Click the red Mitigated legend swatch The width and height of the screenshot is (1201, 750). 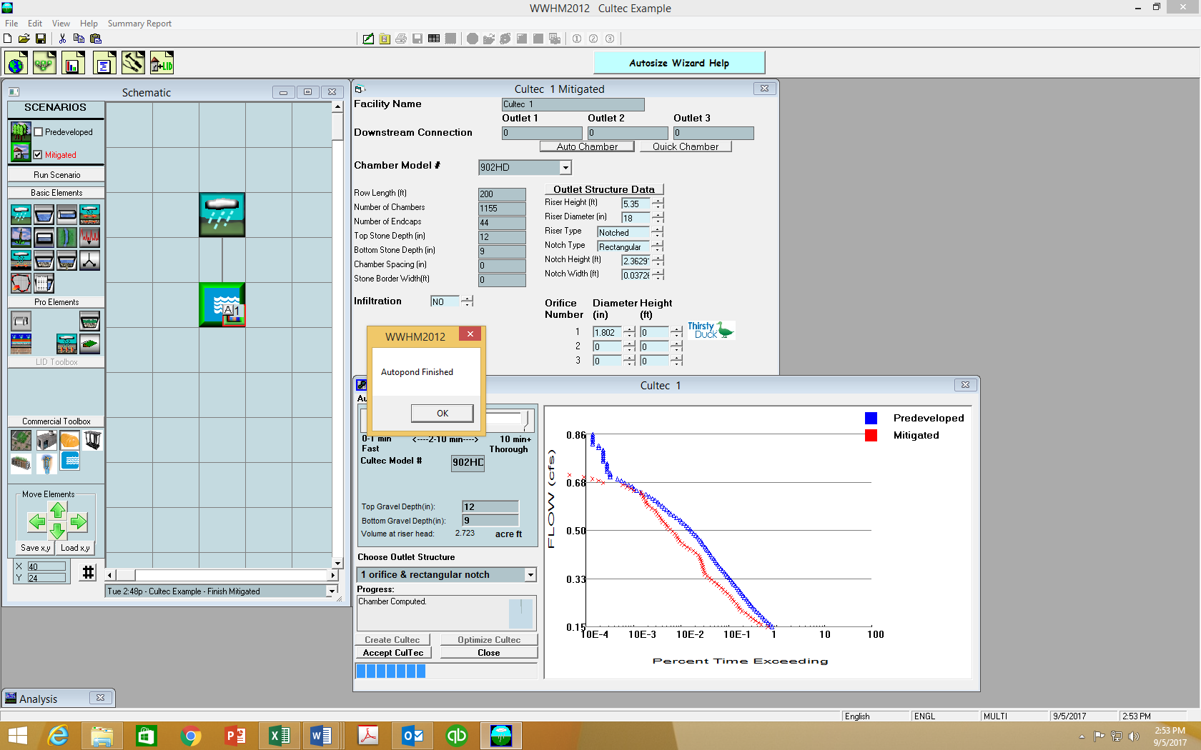[x=871, y=436]
